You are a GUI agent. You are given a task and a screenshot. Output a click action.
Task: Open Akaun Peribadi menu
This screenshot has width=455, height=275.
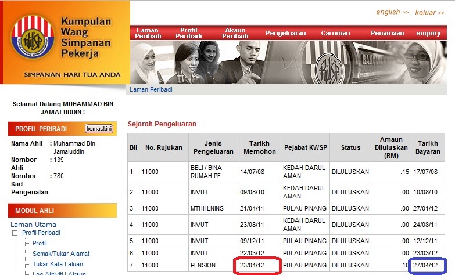[x=235, y=33]
